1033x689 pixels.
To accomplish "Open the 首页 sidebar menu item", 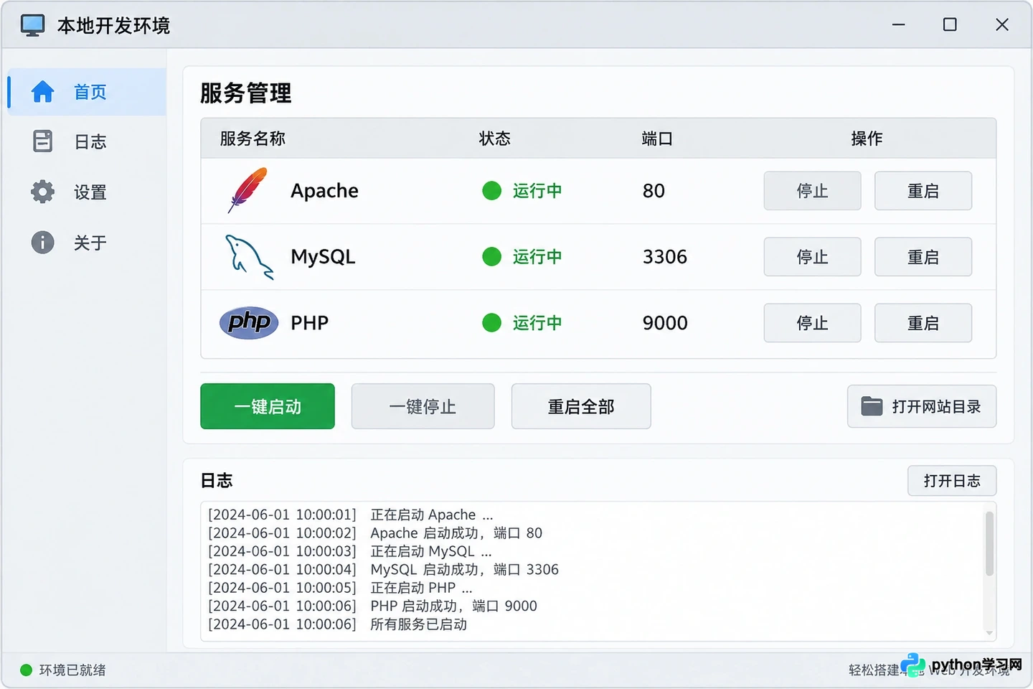I will click(88, 92).
